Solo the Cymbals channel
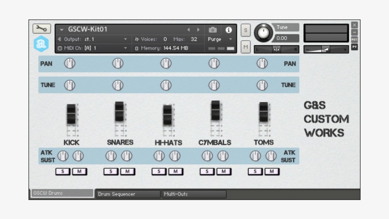This screenshot has height=219, width=389. 207,171
